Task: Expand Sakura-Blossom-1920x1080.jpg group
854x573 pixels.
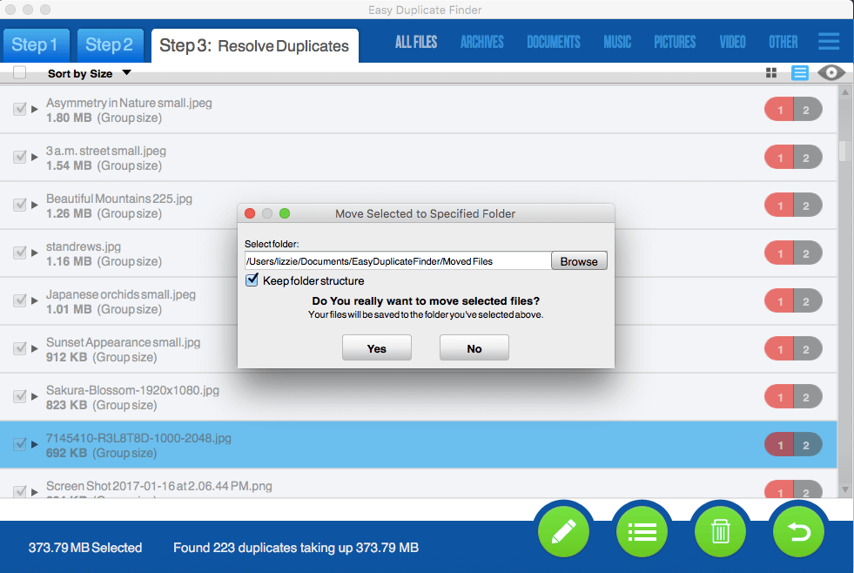Action: [x=34, y=397]
